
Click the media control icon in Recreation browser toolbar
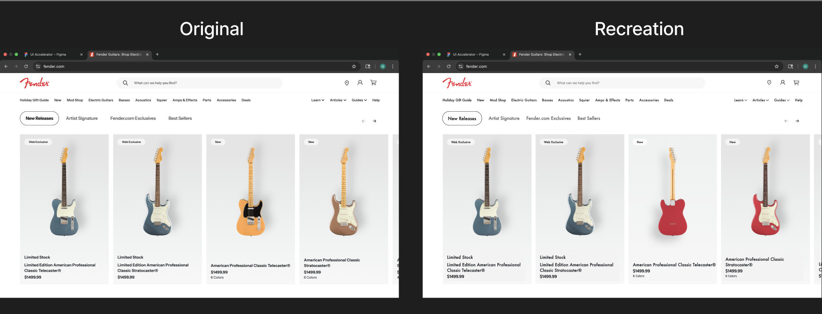(x=790, y=66)
